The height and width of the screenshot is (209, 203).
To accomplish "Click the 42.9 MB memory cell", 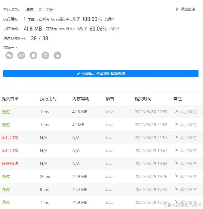I will (80, 176).
